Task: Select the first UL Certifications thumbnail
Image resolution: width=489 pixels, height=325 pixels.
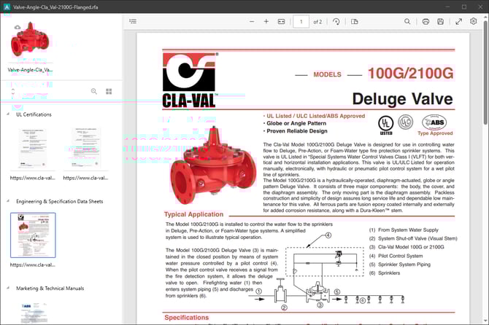Action: click(32, 149)
